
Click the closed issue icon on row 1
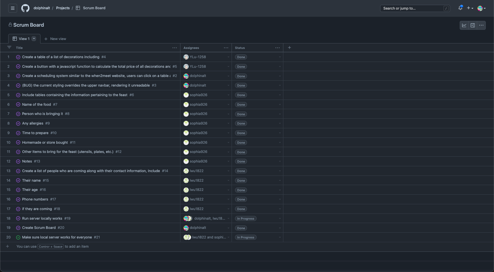coord(18,57)
